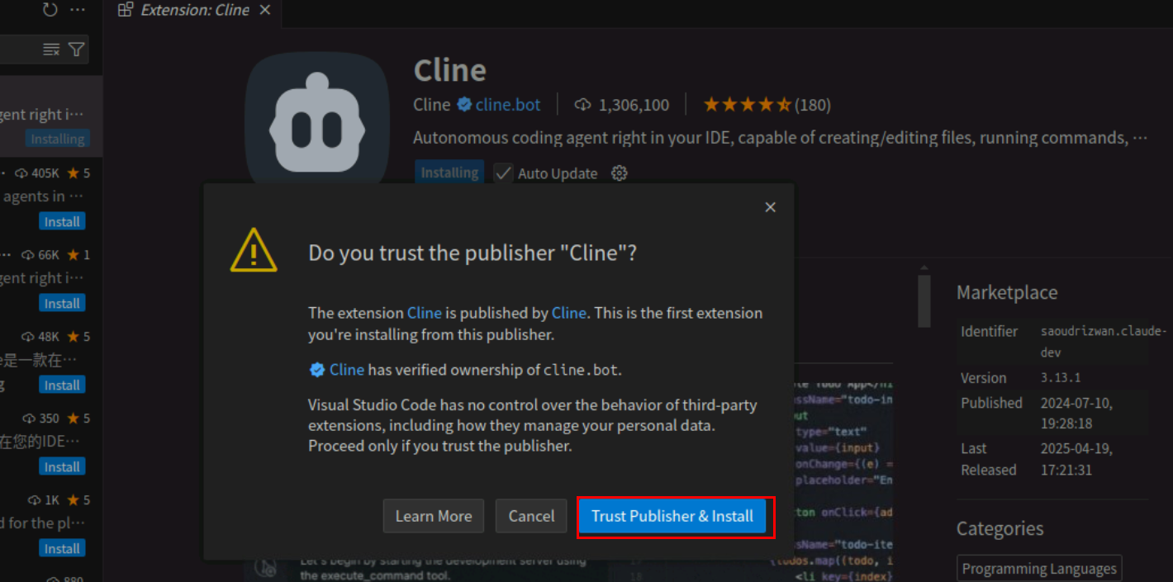1173x582 pixels.
Task: Close the Extension: Cline tab
Action: click(265, 10)
